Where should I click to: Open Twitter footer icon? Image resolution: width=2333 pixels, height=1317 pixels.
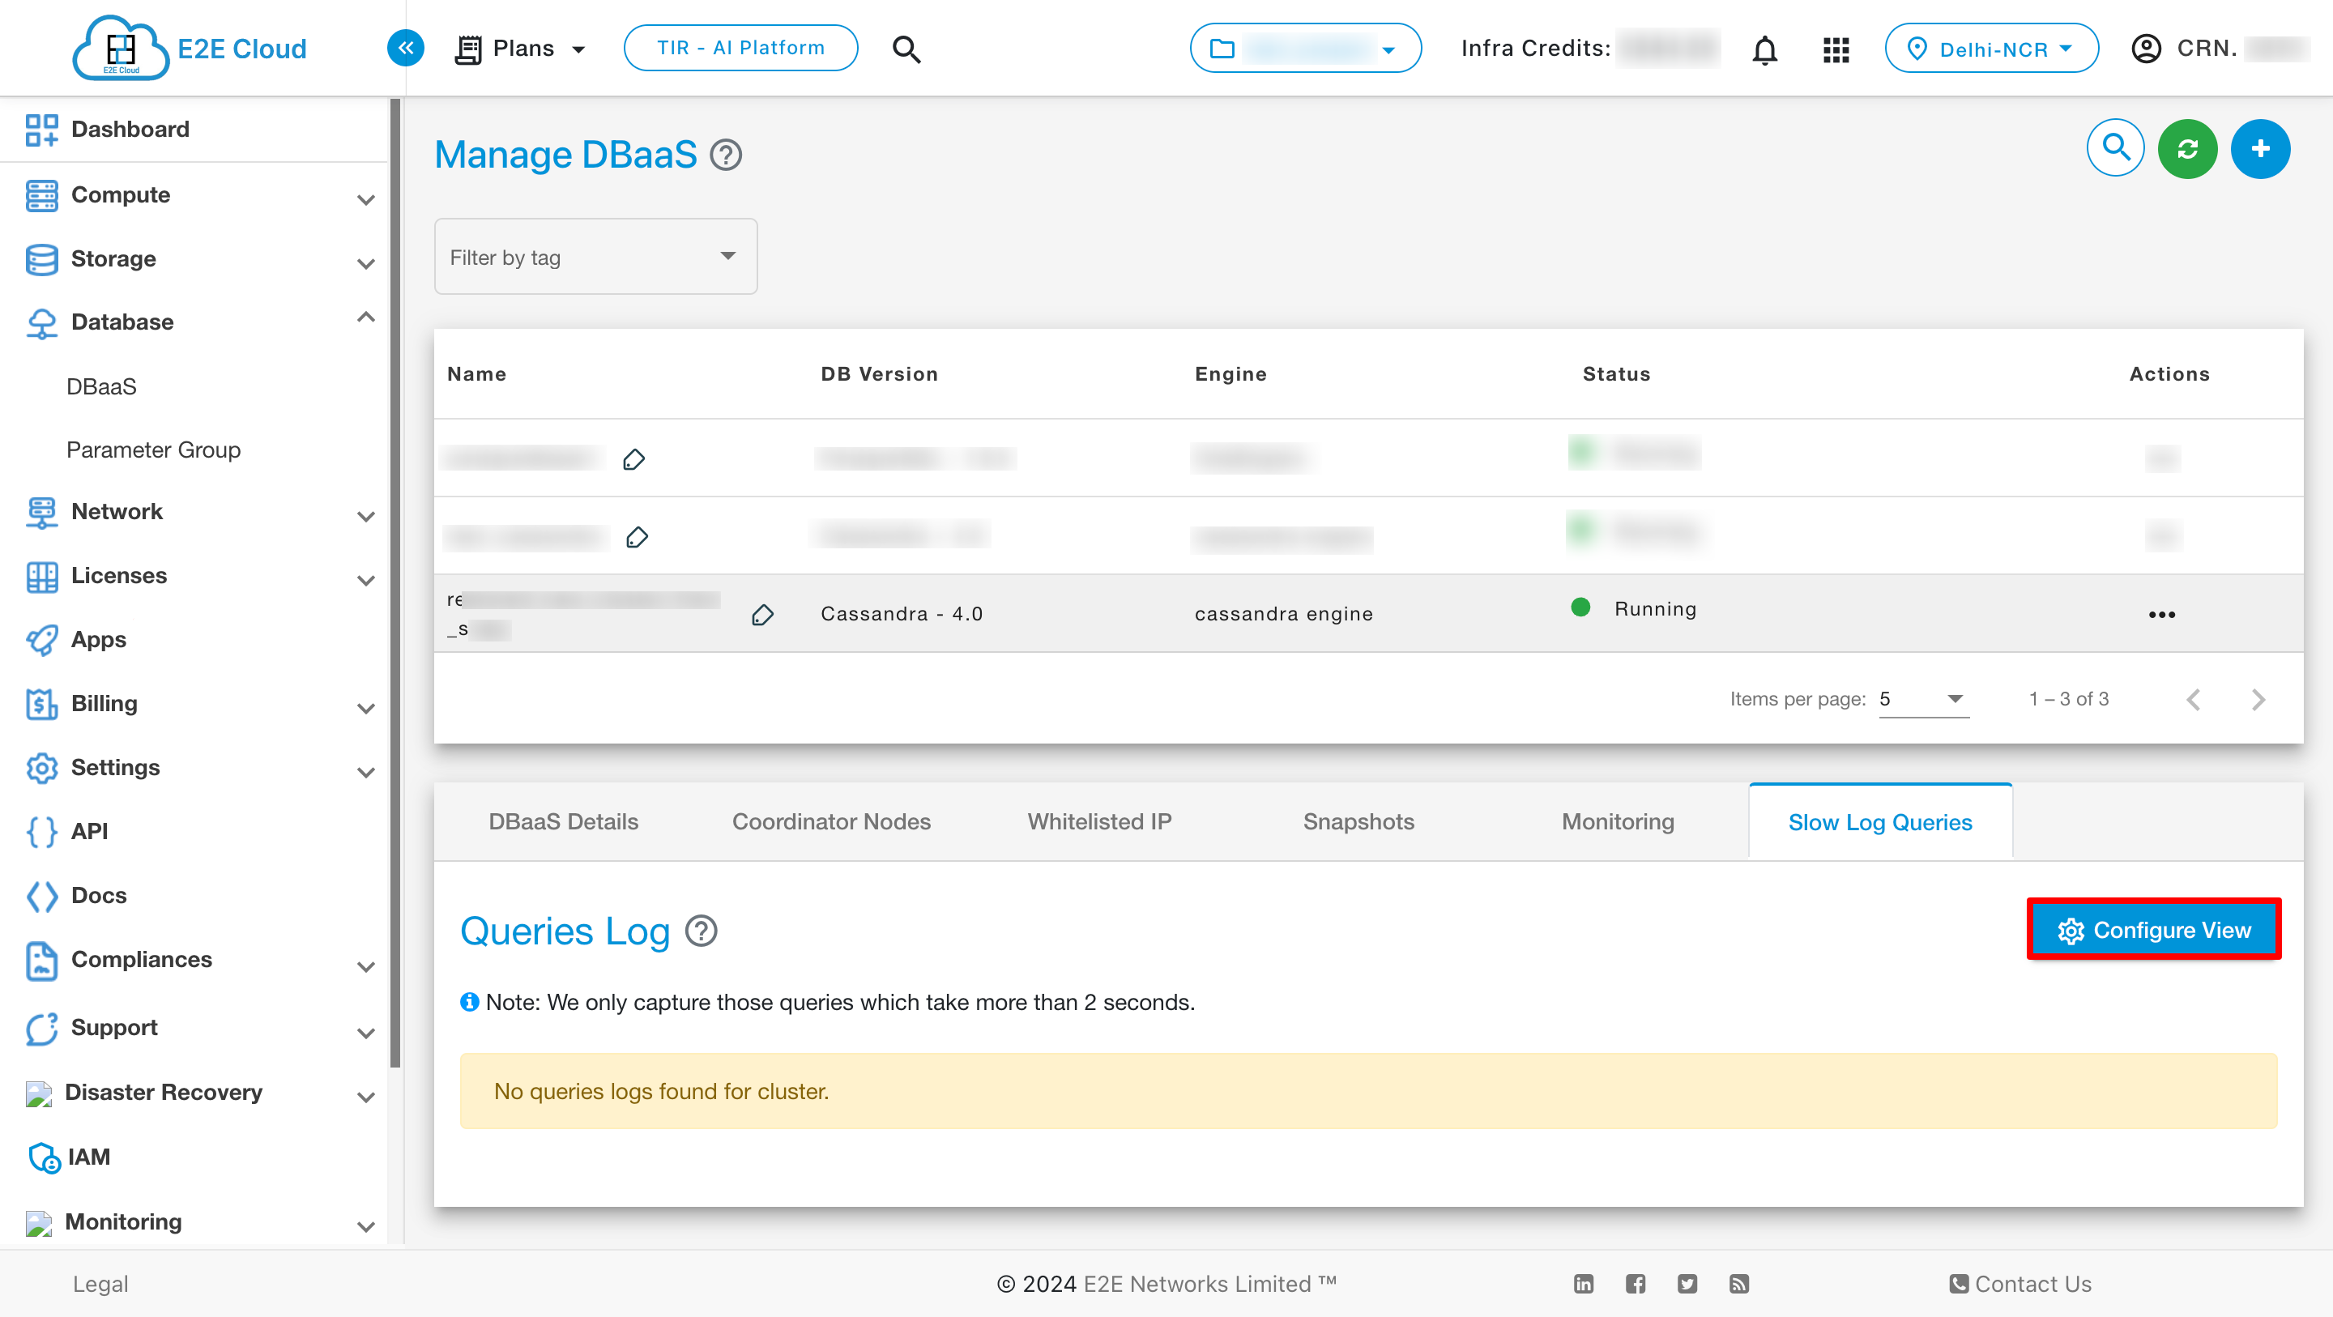point(1687,1284)
